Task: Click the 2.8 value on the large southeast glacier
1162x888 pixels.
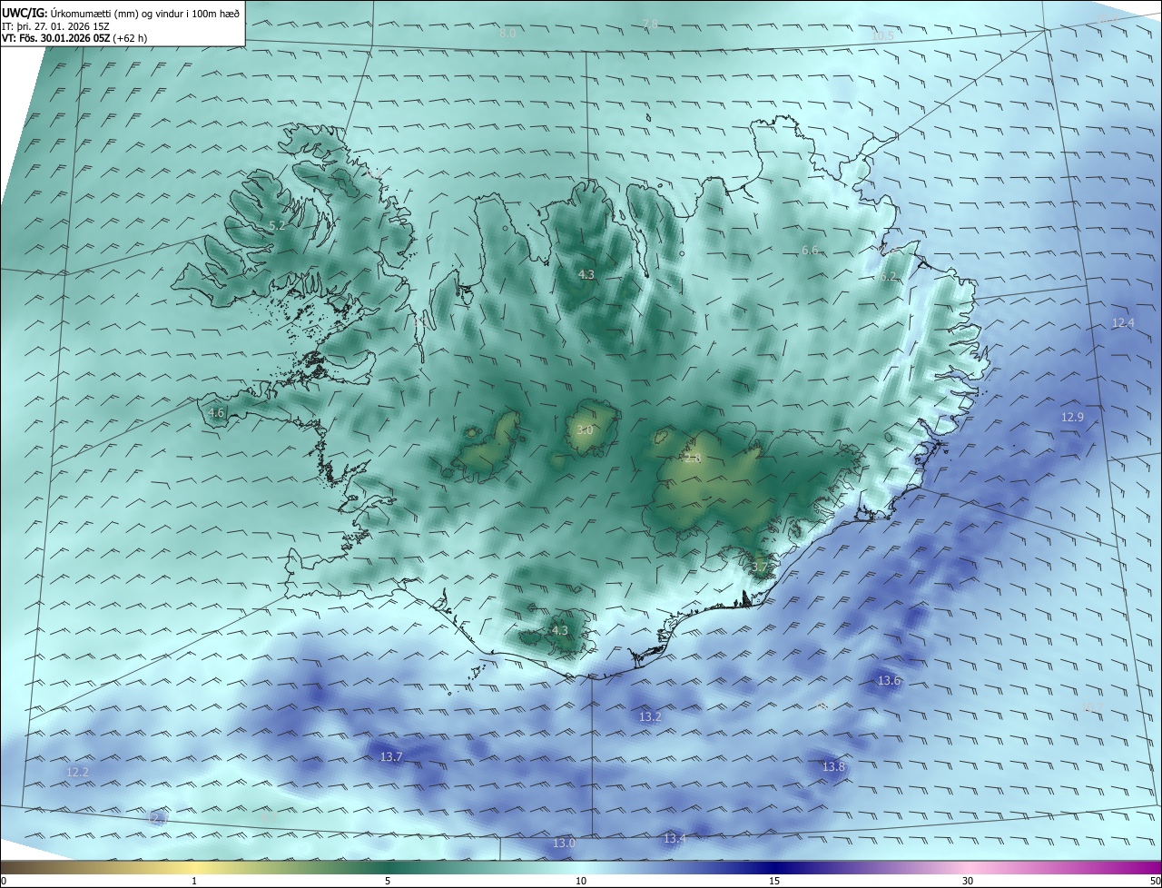Action: (693, 459)
